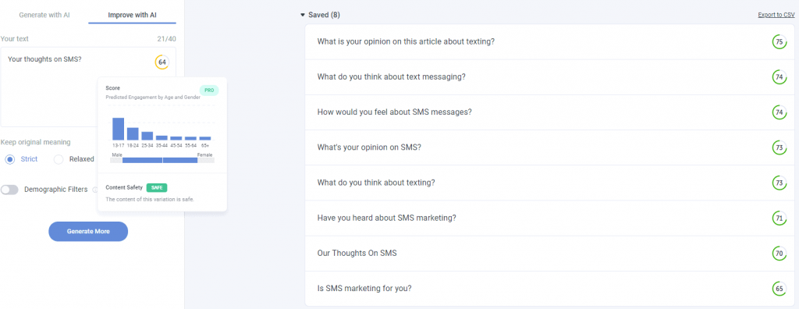
Task: Click the 65 score ring icon
Action: pos(779,288)
